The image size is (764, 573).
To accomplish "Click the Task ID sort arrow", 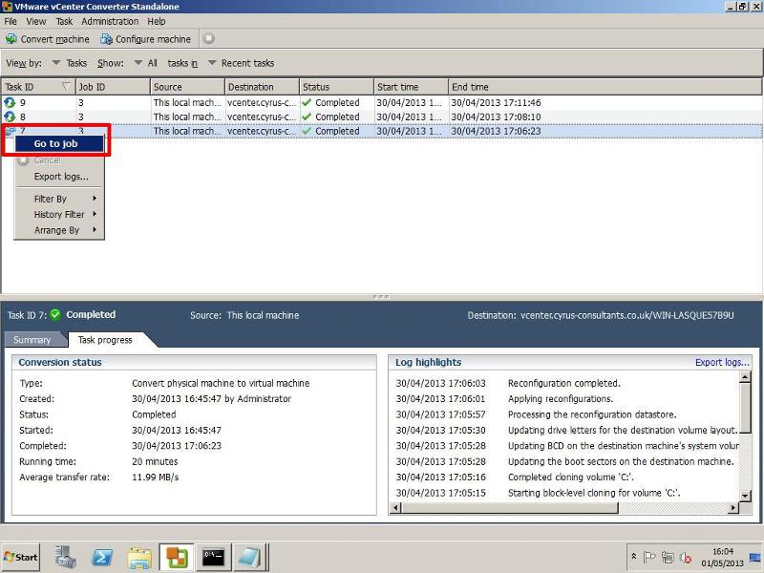I will 66,87.
